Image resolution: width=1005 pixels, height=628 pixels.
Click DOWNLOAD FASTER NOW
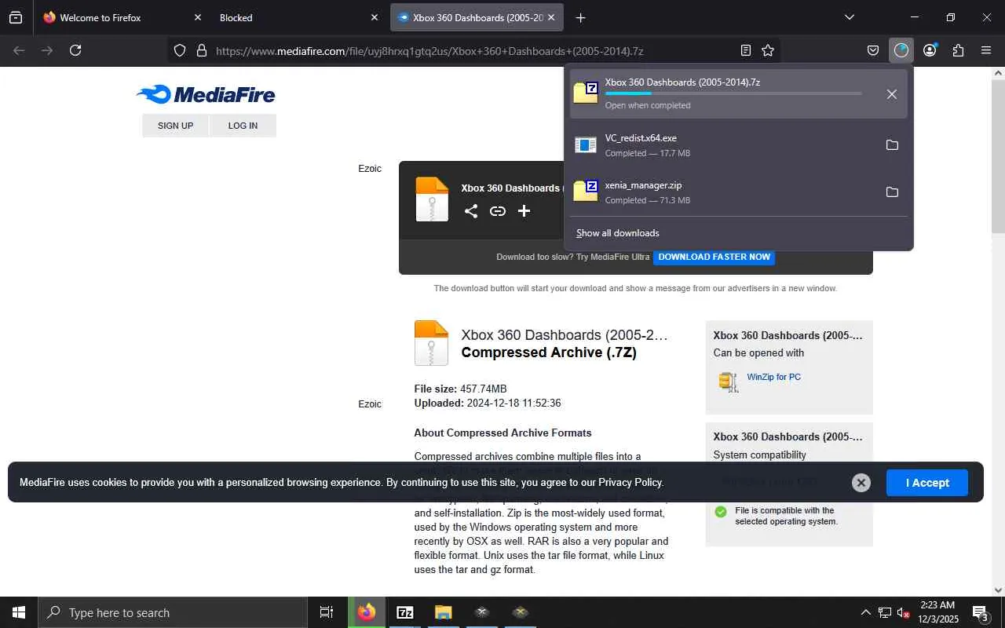click(714, 257)
